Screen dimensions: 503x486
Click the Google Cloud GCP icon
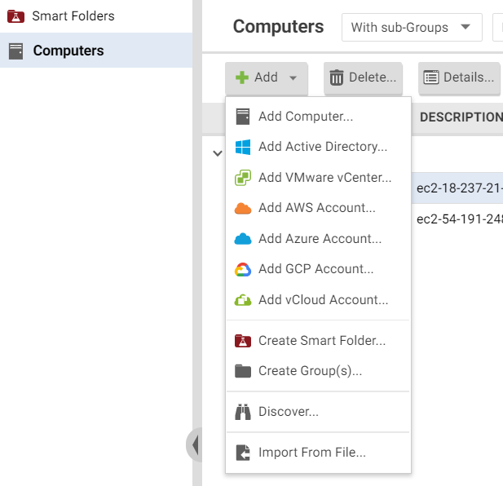[x=242, y=269]
